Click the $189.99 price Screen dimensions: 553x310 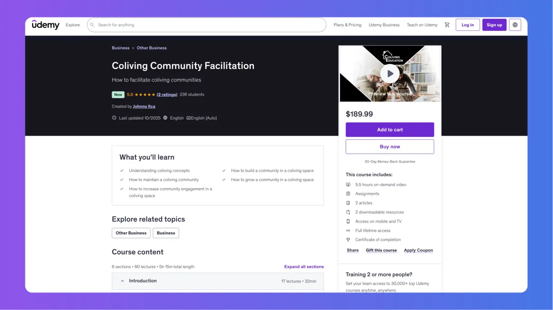359,114
